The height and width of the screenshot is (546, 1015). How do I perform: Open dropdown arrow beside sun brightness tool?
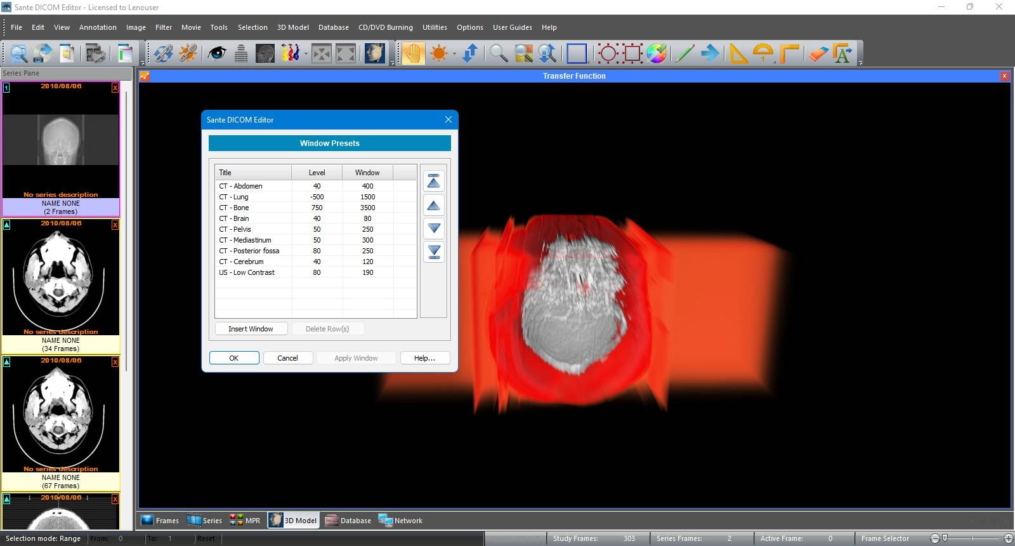pos(454,53)
